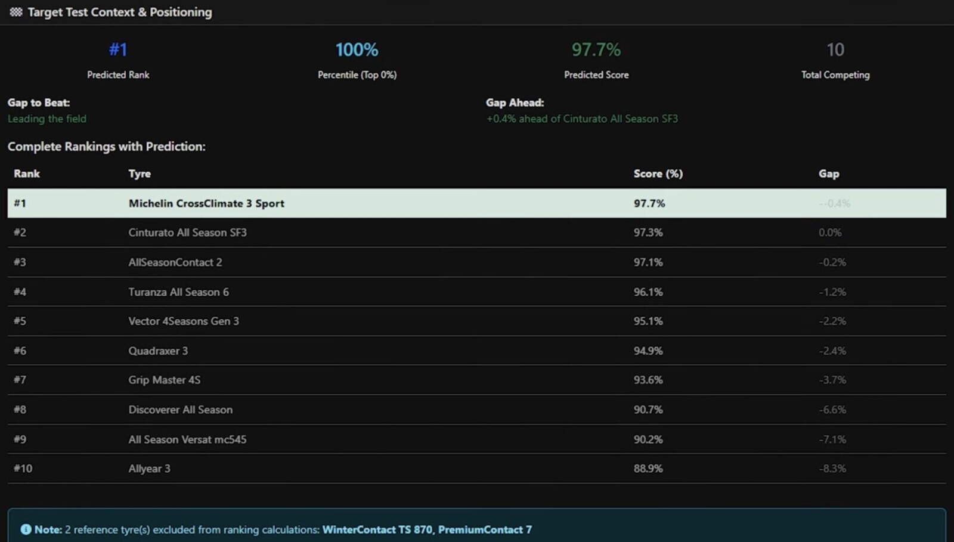Click the Gap column header
Screen dimensions: 954x542
(x=829, y=174)
